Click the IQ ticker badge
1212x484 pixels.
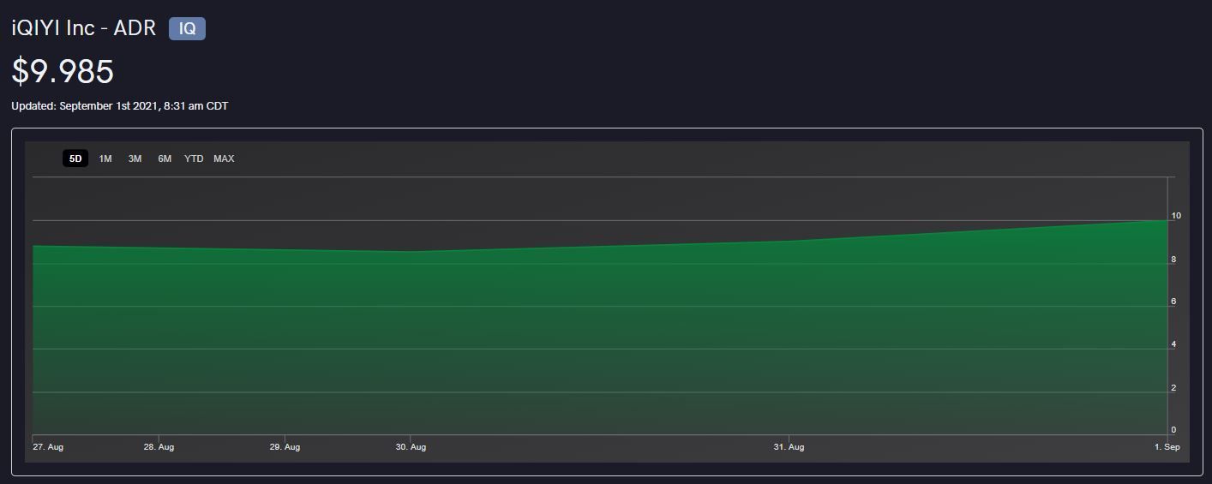tap(187, 28)
